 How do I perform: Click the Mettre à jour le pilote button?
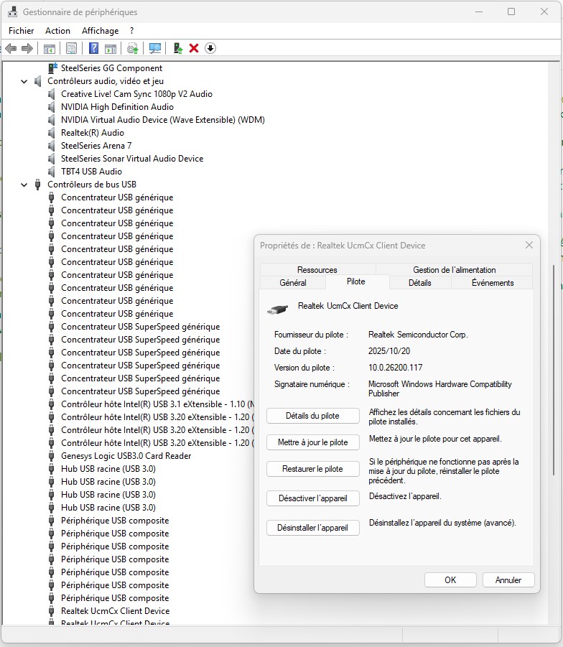(312, 442)
